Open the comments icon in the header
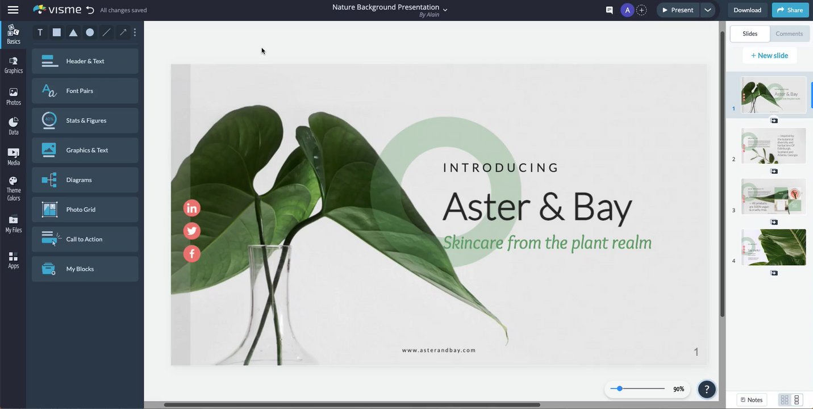Viewport: 813px width, 409px height. coord(609,10)
